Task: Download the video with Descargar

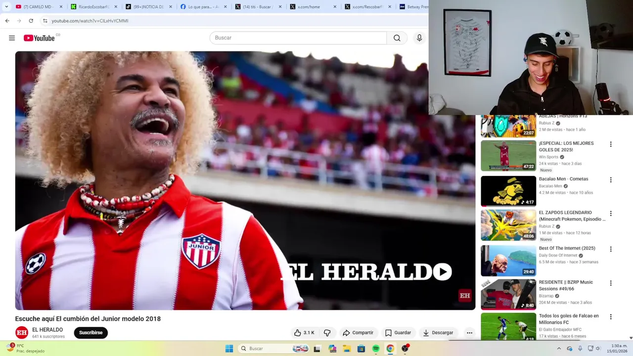Action: [438, 333]
